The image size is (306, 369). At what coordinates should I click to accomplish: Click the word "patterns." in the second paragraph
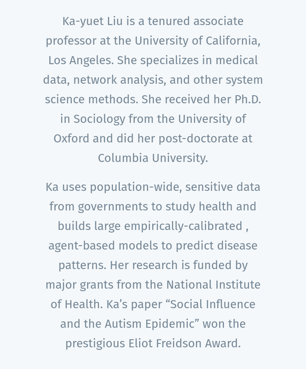pos(82,265)
